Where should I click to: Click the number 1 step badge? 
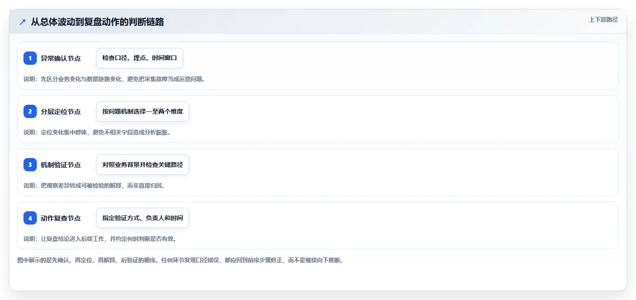pos(30,58)
